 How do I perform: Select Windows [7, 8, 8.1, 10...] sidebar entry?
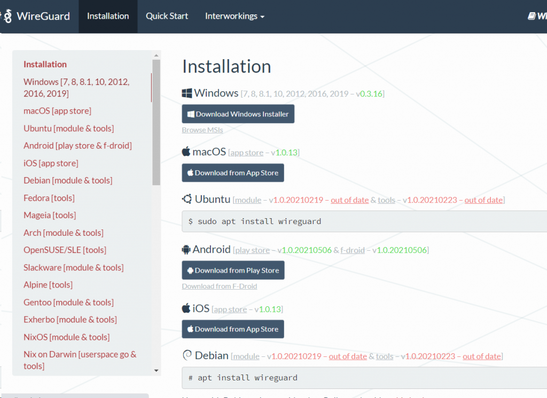click(x=76, y=87)
